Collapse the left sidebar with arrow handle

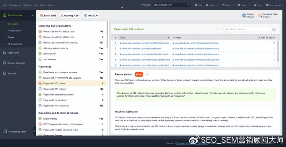(35, 131)
